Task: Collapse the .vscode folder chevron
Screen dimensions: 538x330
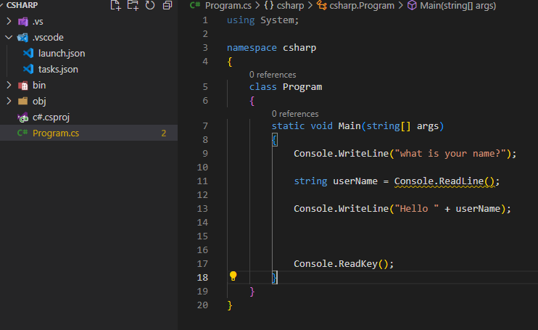Action: (9, 37)
